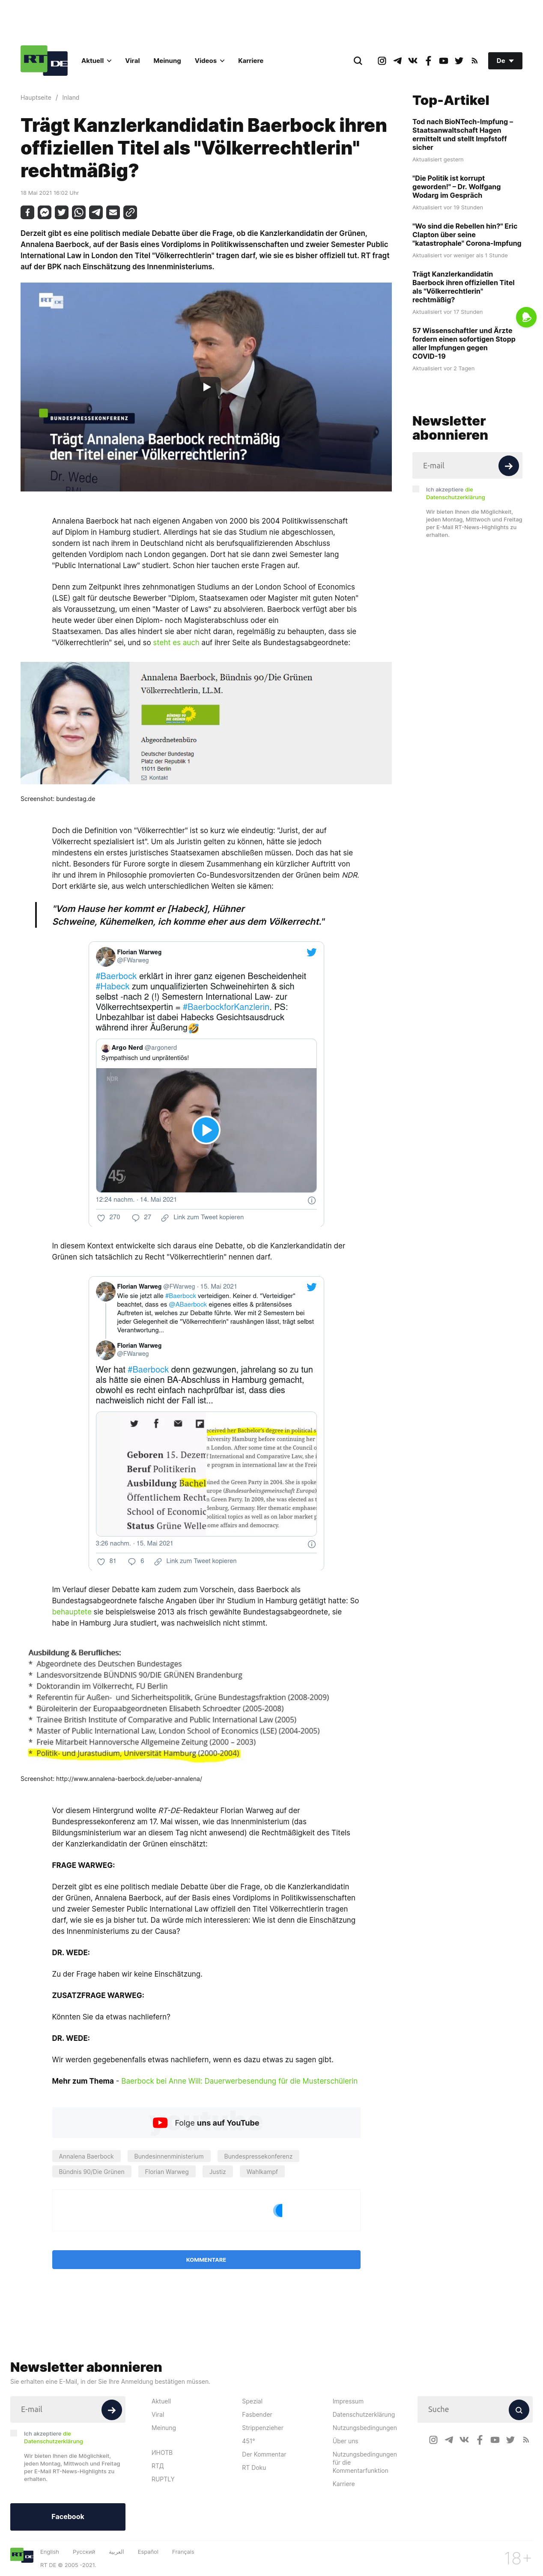Share article via Facebook icon under headline
The image size is (543, 2576).
(27, 212)
